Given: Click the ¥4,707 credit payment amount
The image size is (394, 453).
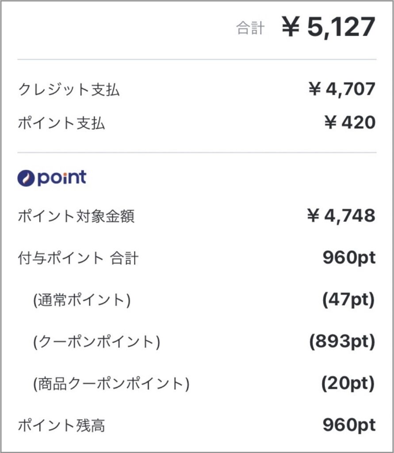Looking at the screenshot, I should [342, 88].
